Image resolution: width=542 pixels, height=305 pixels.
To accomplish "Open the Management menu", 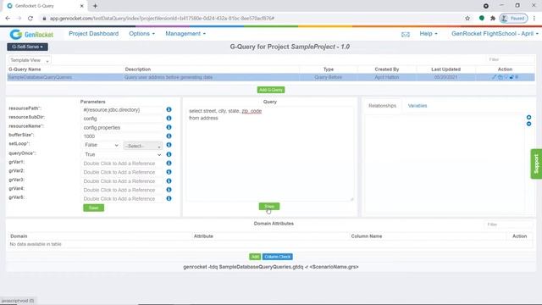I will coord(185,34).
